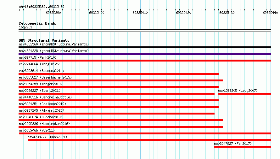
Task: Click the chr16:69325382..69325439 region label
Action: coord(42,7)
